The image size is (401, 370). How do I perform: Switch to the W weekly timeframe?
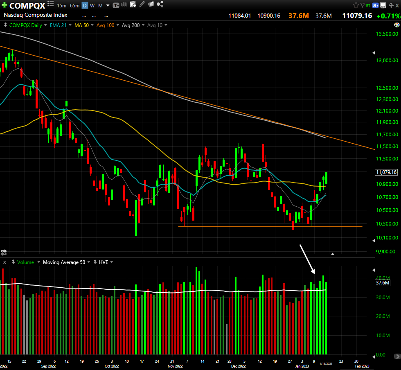pyautogui.click(x=92, y=5)
